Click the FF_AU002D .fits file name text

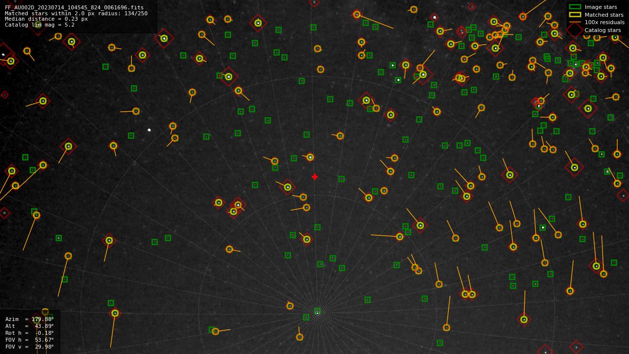tap(74, 7)
